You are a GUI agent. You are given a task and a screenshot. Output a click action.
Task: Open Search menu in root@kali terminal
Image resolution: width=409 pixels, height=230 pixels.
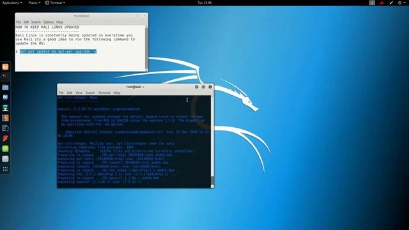(90, 93)
